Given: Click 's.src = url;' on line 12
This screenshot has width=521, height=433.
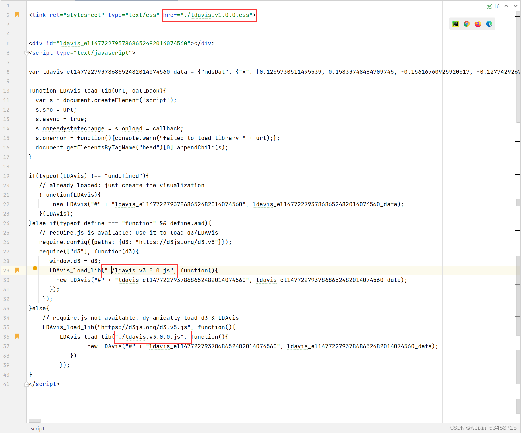Looking at the screenshot, I should (x=56, y=110).
